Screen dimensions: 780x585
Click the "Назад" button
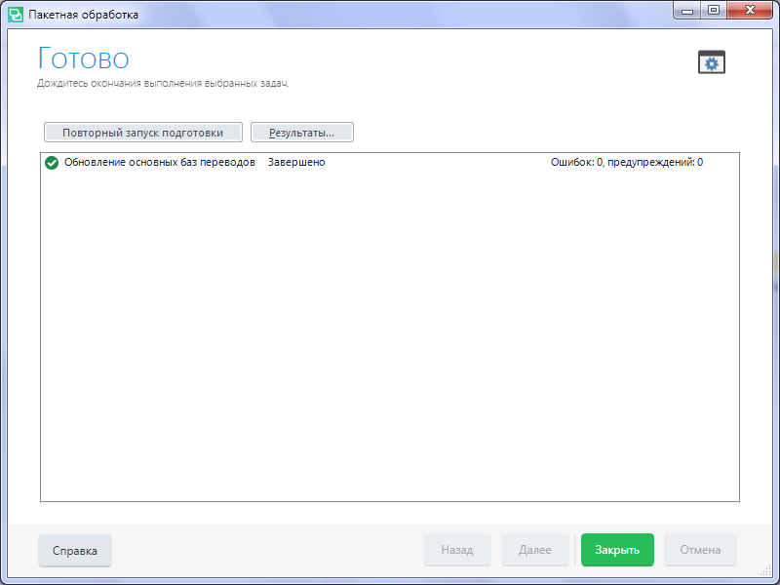pyautogui.click(x=456, y=550)
